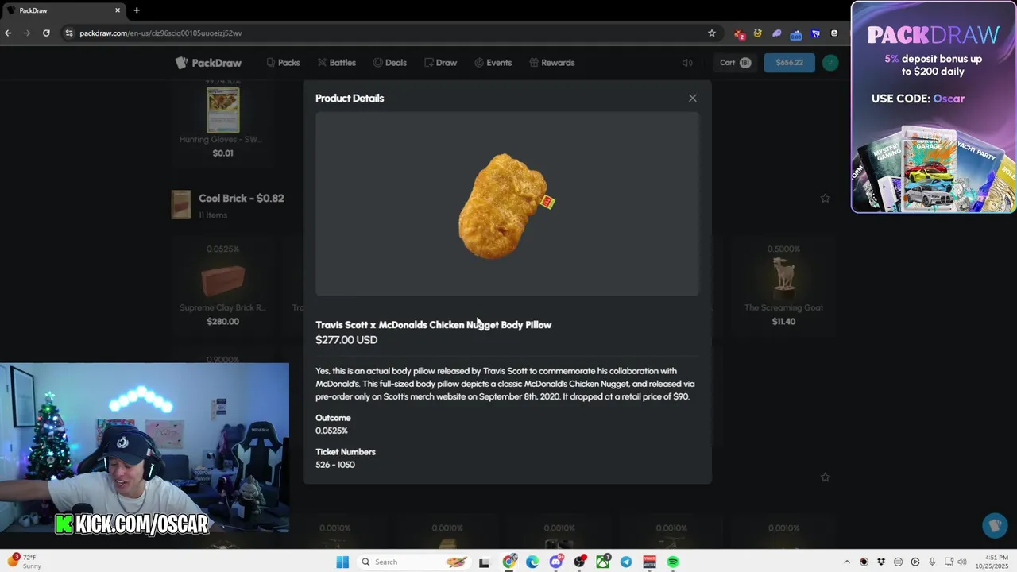Screen dimensions: 1017x572
Task: Go back in browser history
Action: (8, 33)
